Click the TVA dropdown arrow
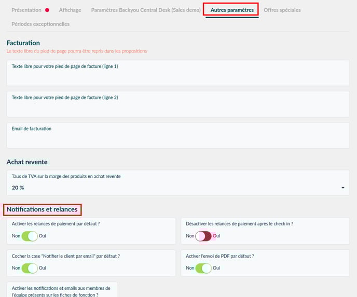357x297 pixels. coord(342,188)
